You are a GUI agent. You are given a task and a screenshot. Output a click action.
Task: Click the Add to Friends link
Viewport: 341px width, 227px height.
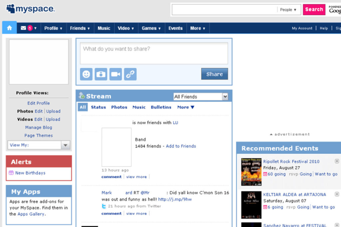point(181,146)
